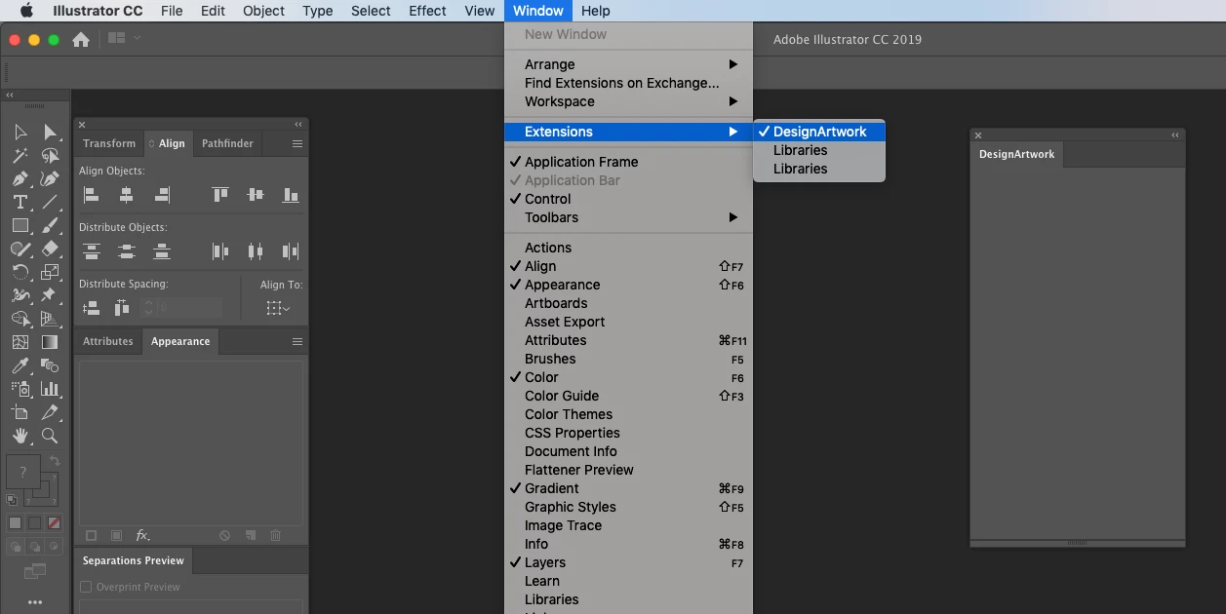Activate the Zoom tool magnifier
The image size is (1226, 614).
pos(51,437)
